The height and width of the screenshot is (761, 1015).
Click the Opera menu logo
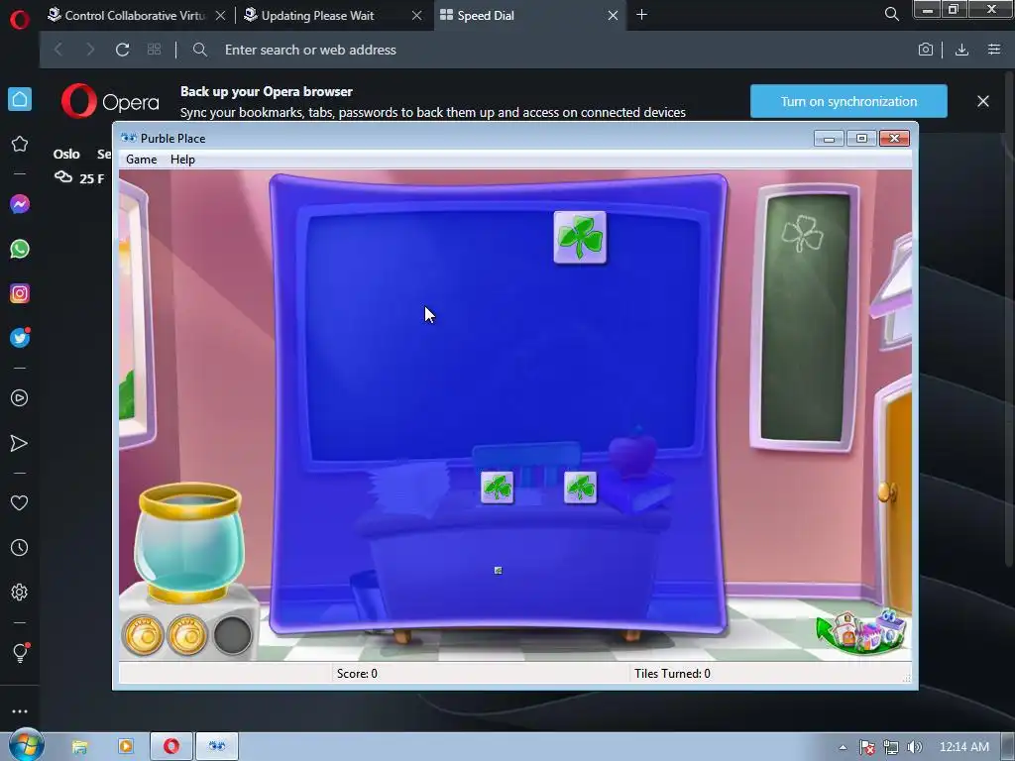pos(20,20)
